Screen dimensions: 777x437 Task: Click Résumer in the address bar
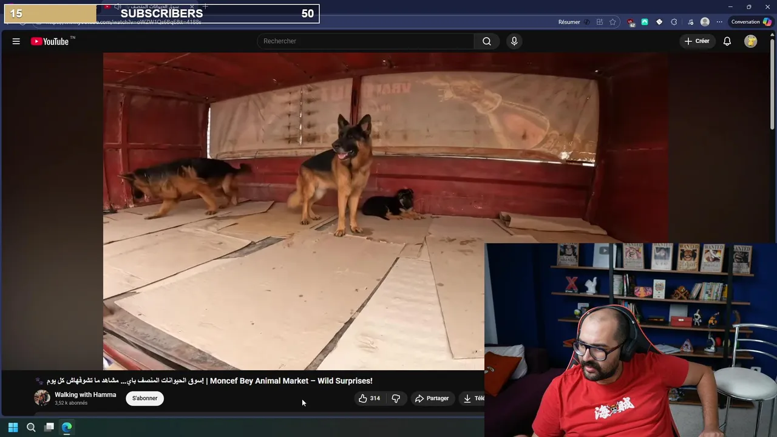pyautogui.click(x=569, y=22)
